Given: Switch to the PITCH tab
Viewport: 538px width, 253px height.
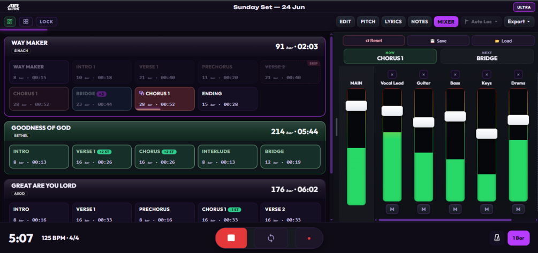Looking at the screenshot, I should coord(368,21).
